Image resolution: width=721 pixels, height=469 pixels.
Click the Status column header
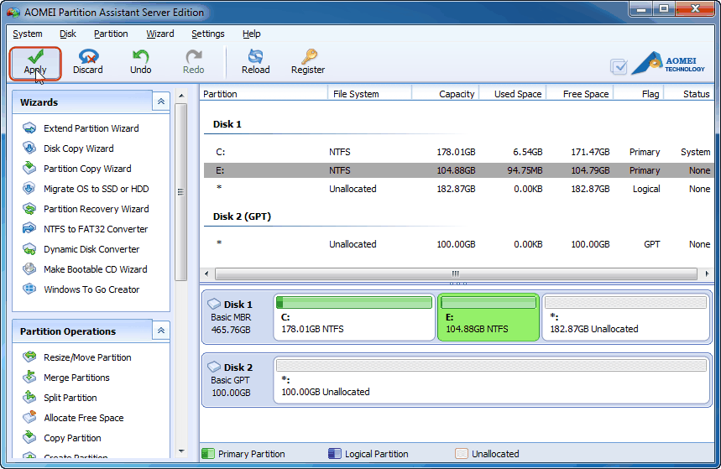click(x=689, y=94)
